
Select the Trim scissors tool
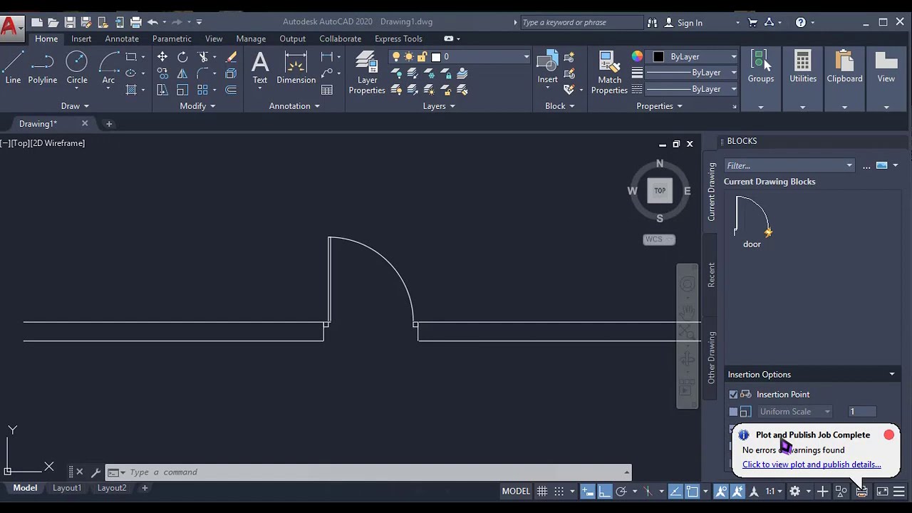204,57
